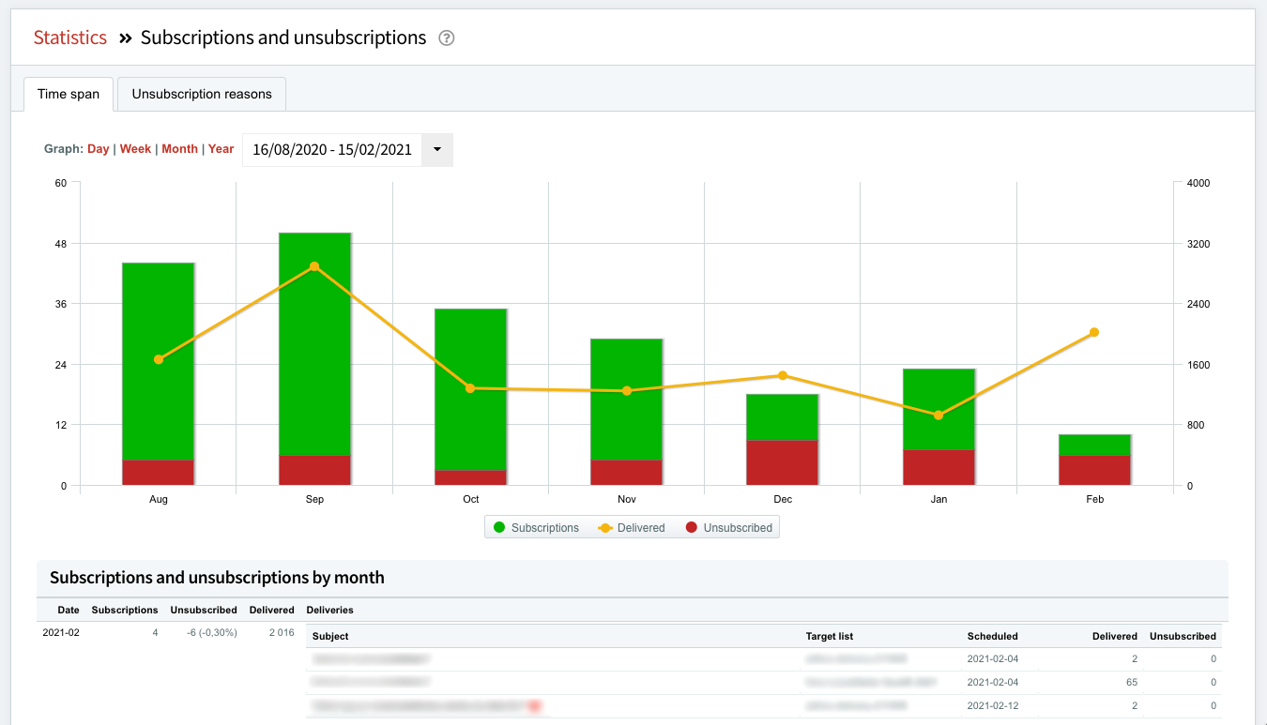Navigate back to Statistics via breadcrumb
The image size is (1267, 725).
coord(69,38)
